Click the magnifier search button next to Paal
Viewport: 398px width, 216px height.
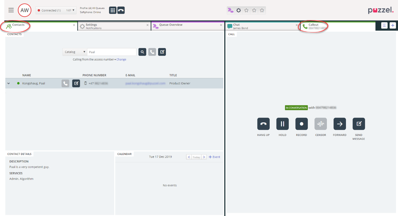coord(142,52)
